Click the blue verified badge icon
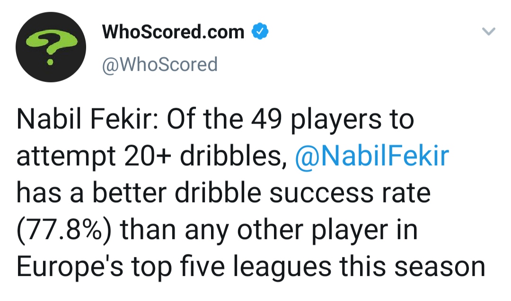Image resolution: width=511 pixels, height=301 pixels. click(260, 31)
